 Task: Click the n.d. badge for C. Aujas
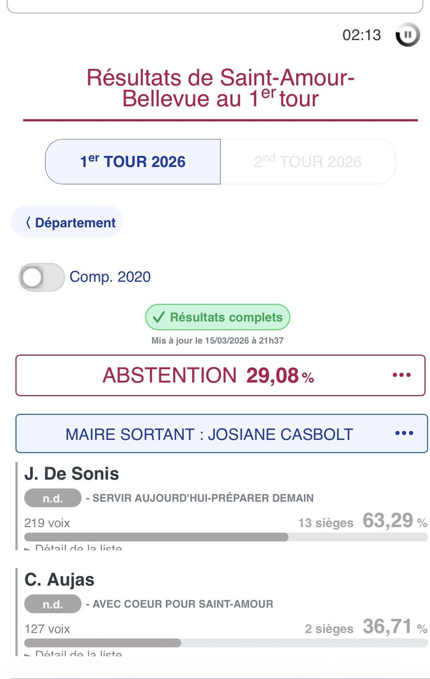coord(53,604)
